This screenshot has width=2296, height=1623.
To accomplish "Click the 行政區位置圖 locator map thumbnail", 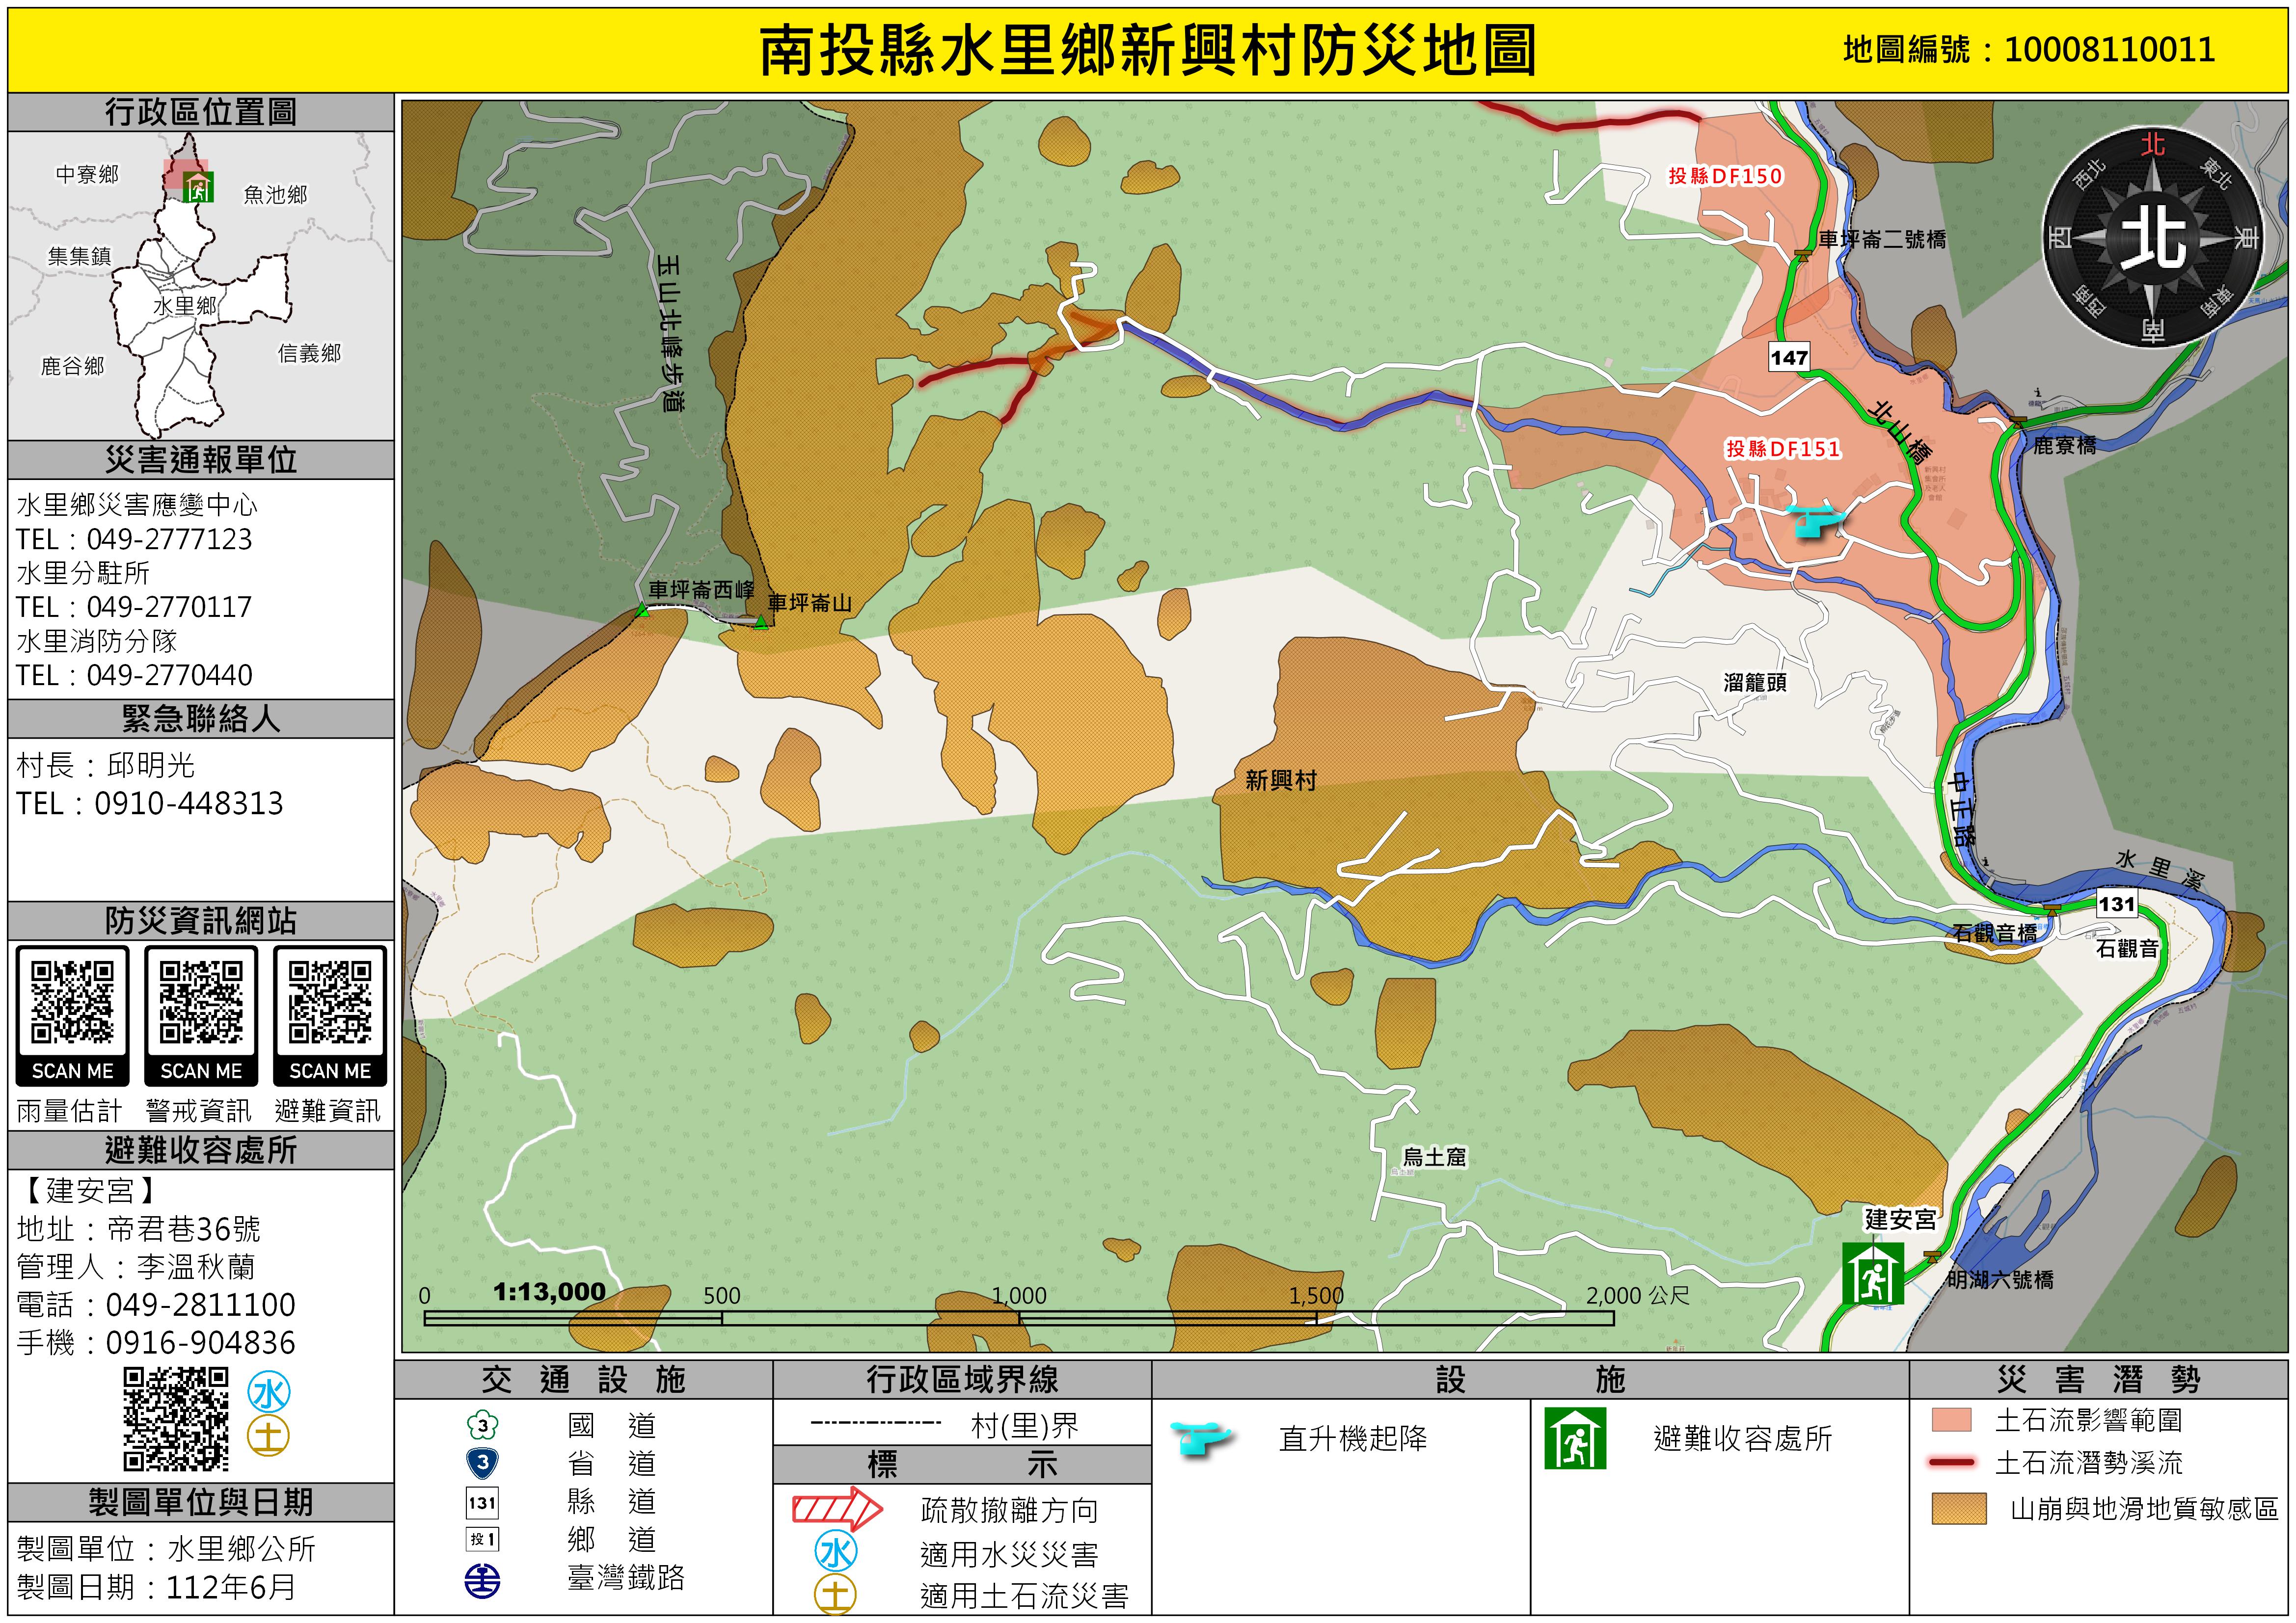I will tap(200, 285).
